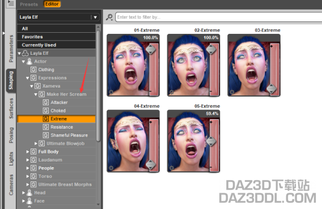Click the Choked group icon
Screen dimensions: 322x209
pyautogui.click(x=46, y=111)
